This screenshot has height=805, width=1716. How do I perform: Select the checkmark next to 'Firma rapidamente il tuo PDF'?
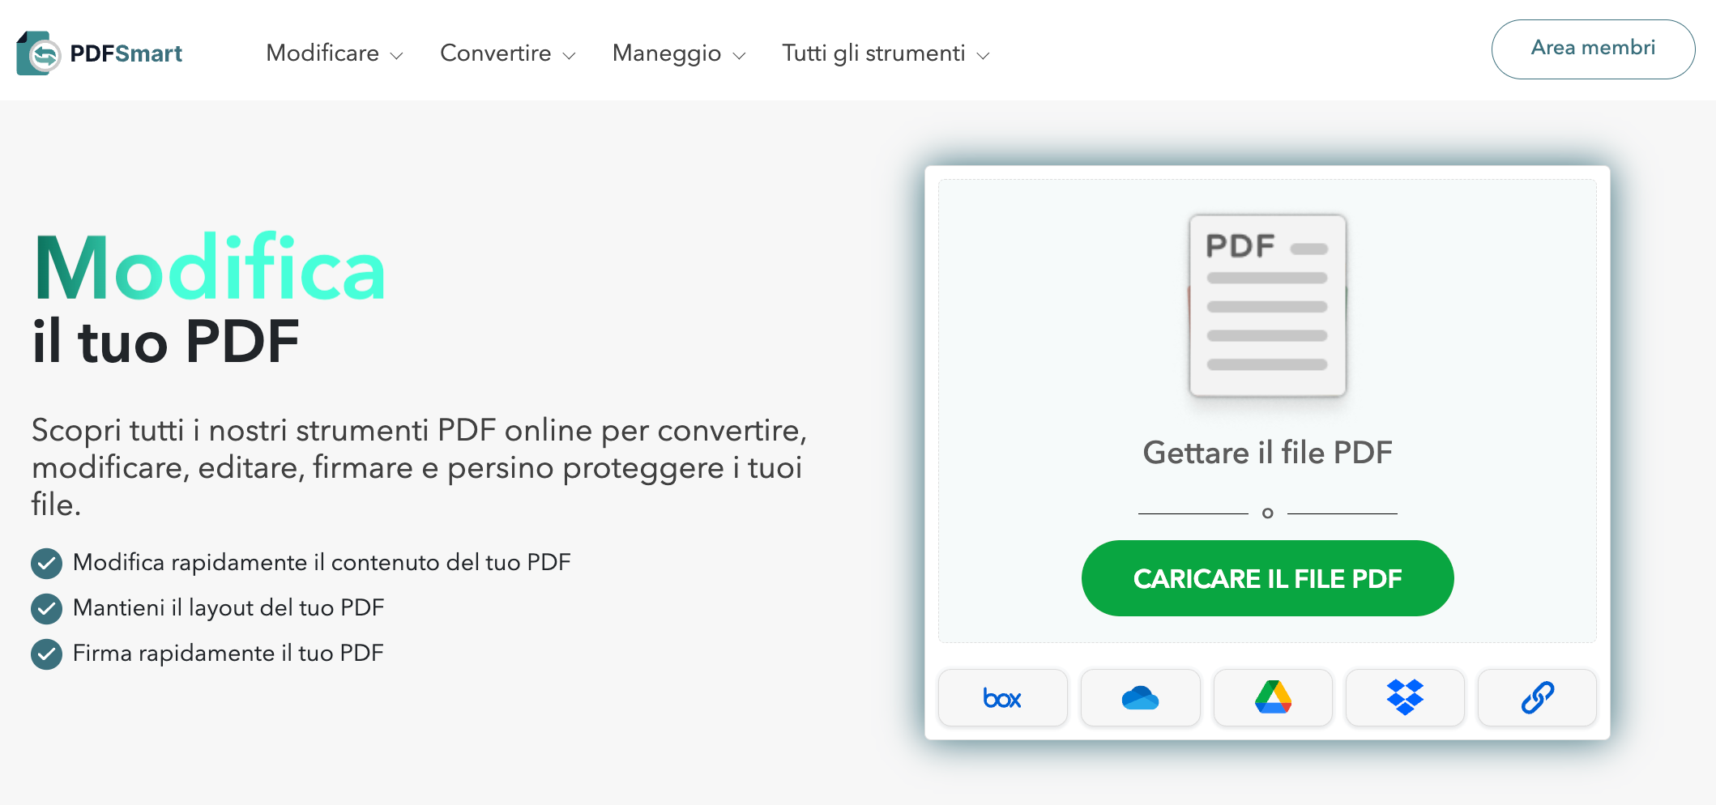point(46,652)
